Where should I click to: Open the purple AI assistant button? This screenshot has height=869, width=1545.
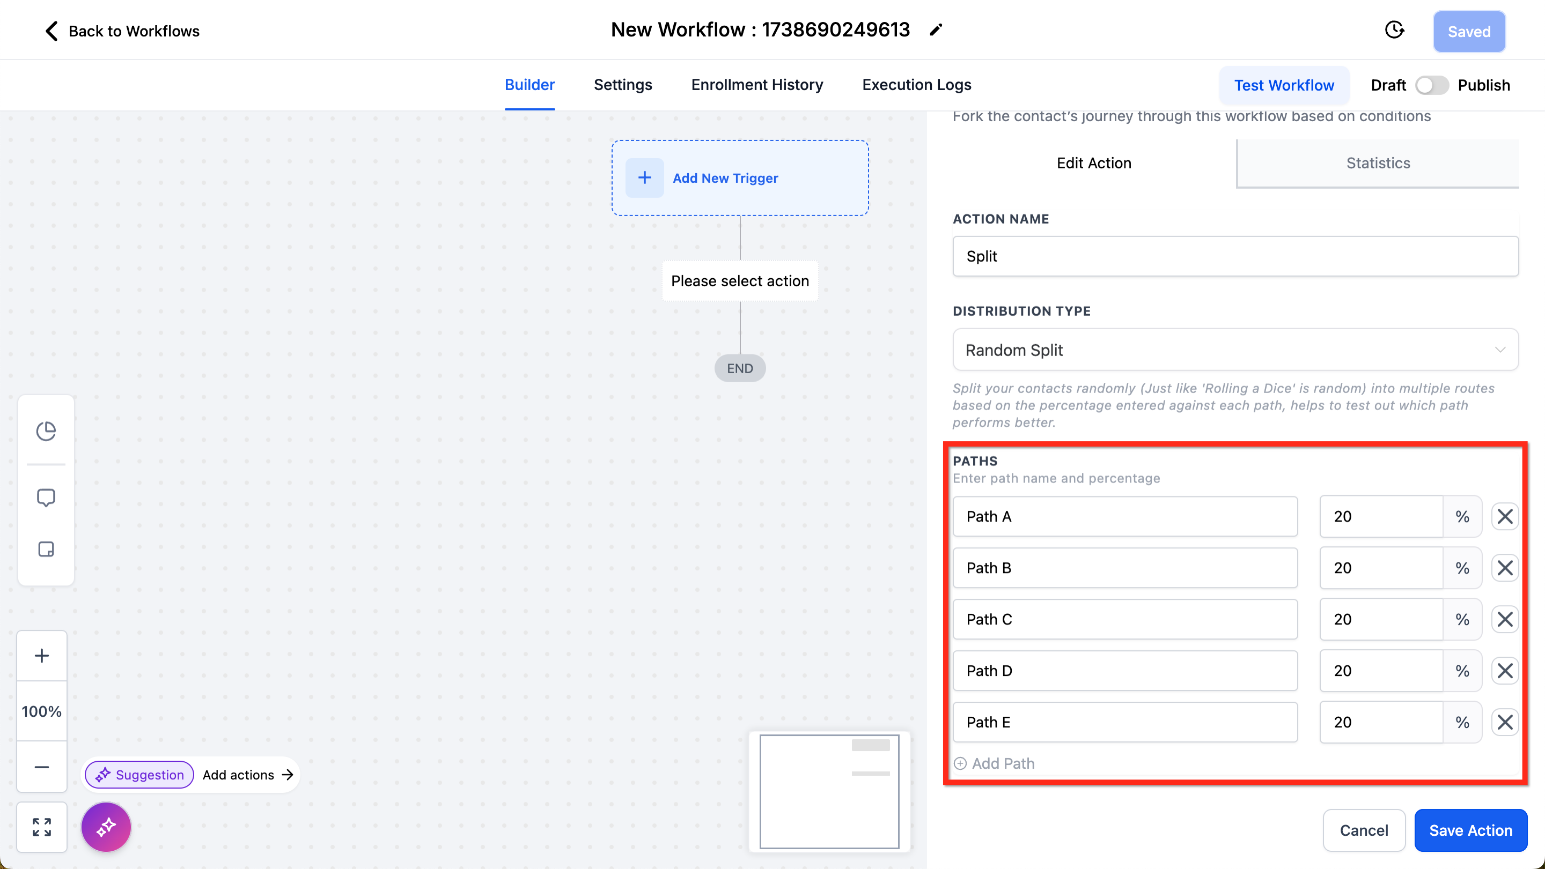click(106, 827)
